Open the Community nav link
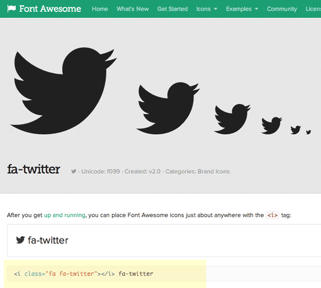This screenshot has width=321, height=288. 282,9
